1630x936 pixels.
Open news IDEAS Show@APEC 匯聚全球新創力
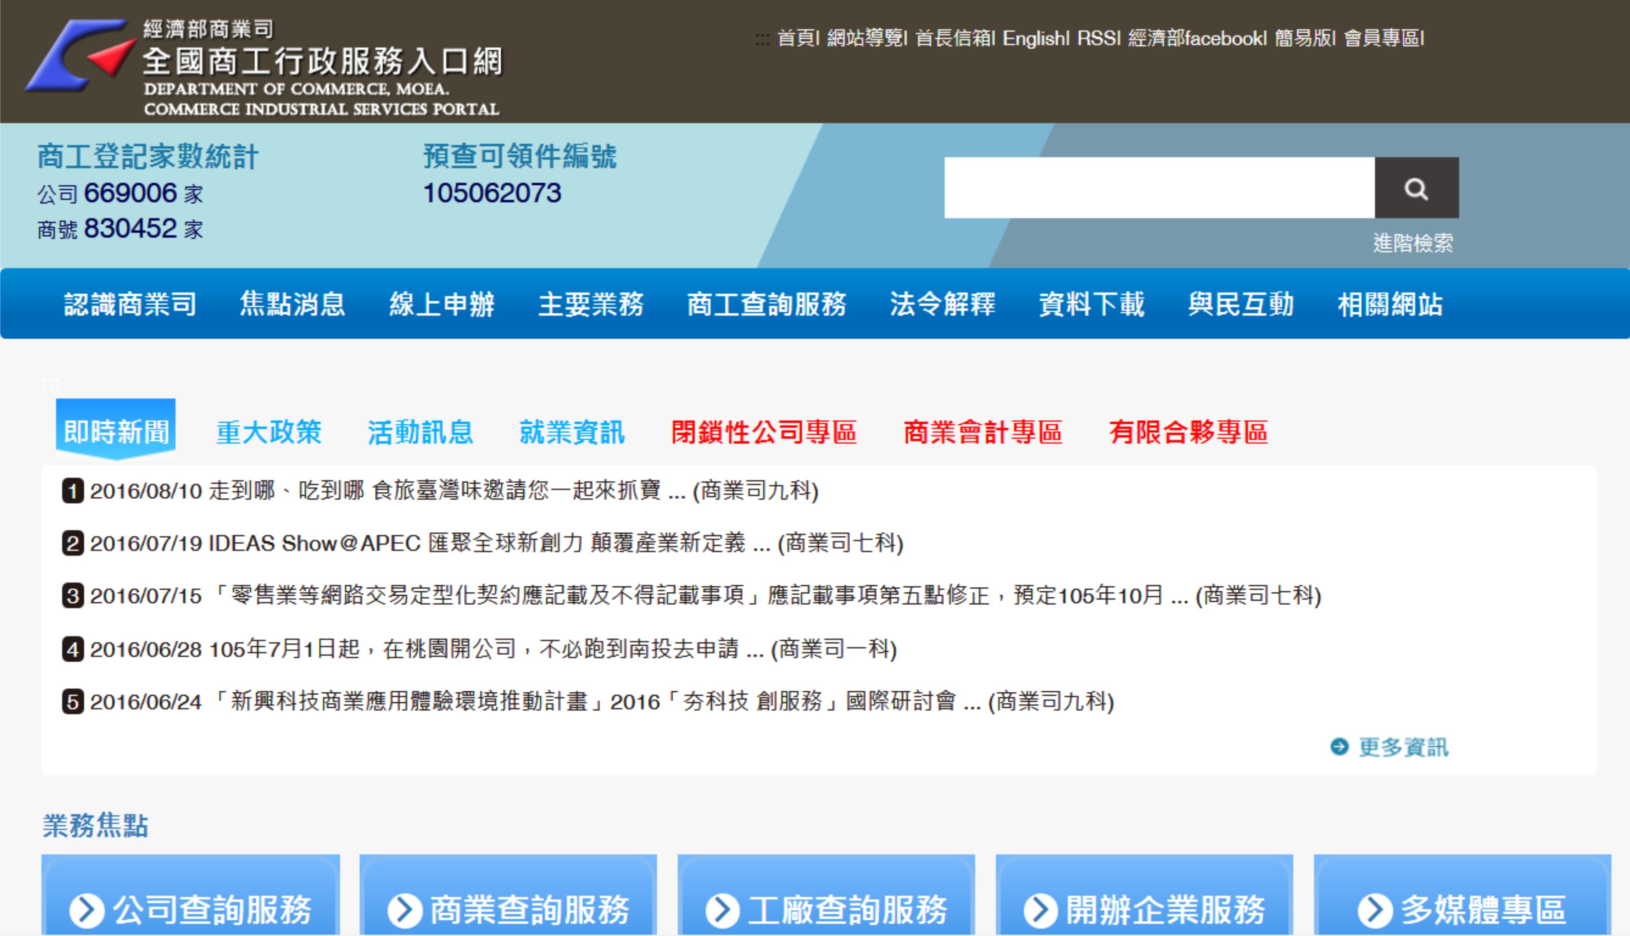pyautogui.click(x=497, y=543)
